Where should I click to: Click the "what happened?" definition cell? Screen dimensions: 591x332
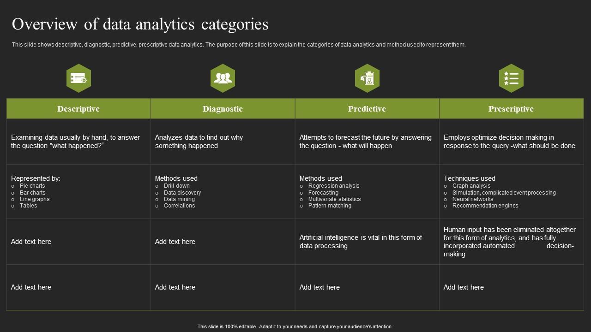coord(76,142)
